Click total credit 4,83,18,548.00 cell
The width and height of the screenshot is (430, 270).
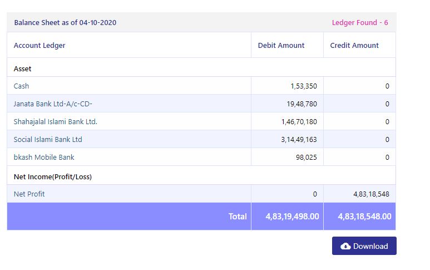pyautogui.click(x=359, y=217)
